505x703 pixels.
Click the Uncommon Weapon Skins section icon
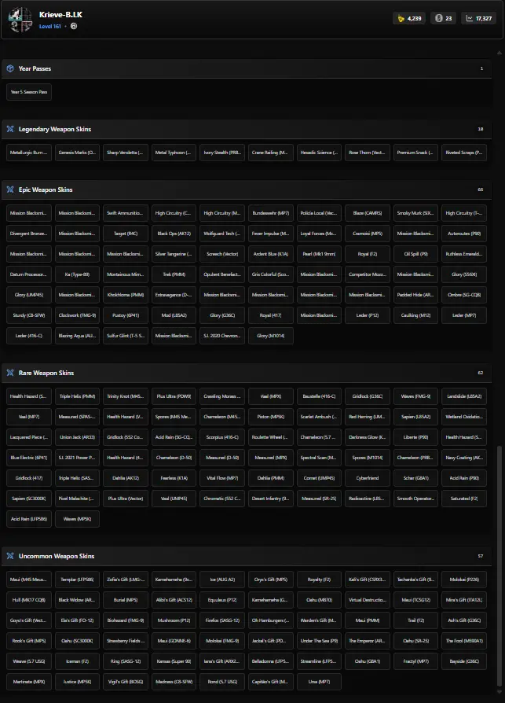[x=10, y=556]
